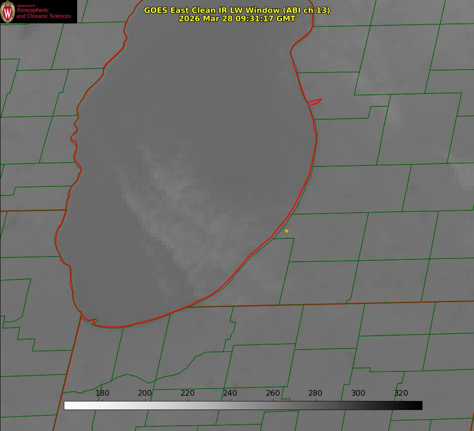
Task: Click the 240 value on the temperature scale
Action: 230,393
